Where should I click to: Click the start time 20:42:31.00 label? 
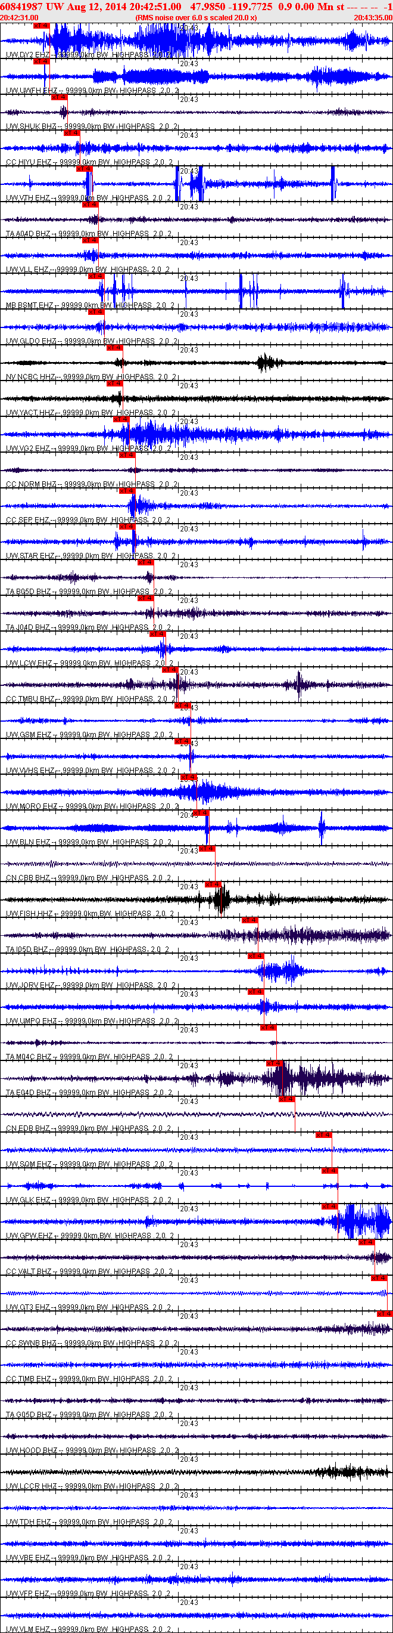point(19,18)
